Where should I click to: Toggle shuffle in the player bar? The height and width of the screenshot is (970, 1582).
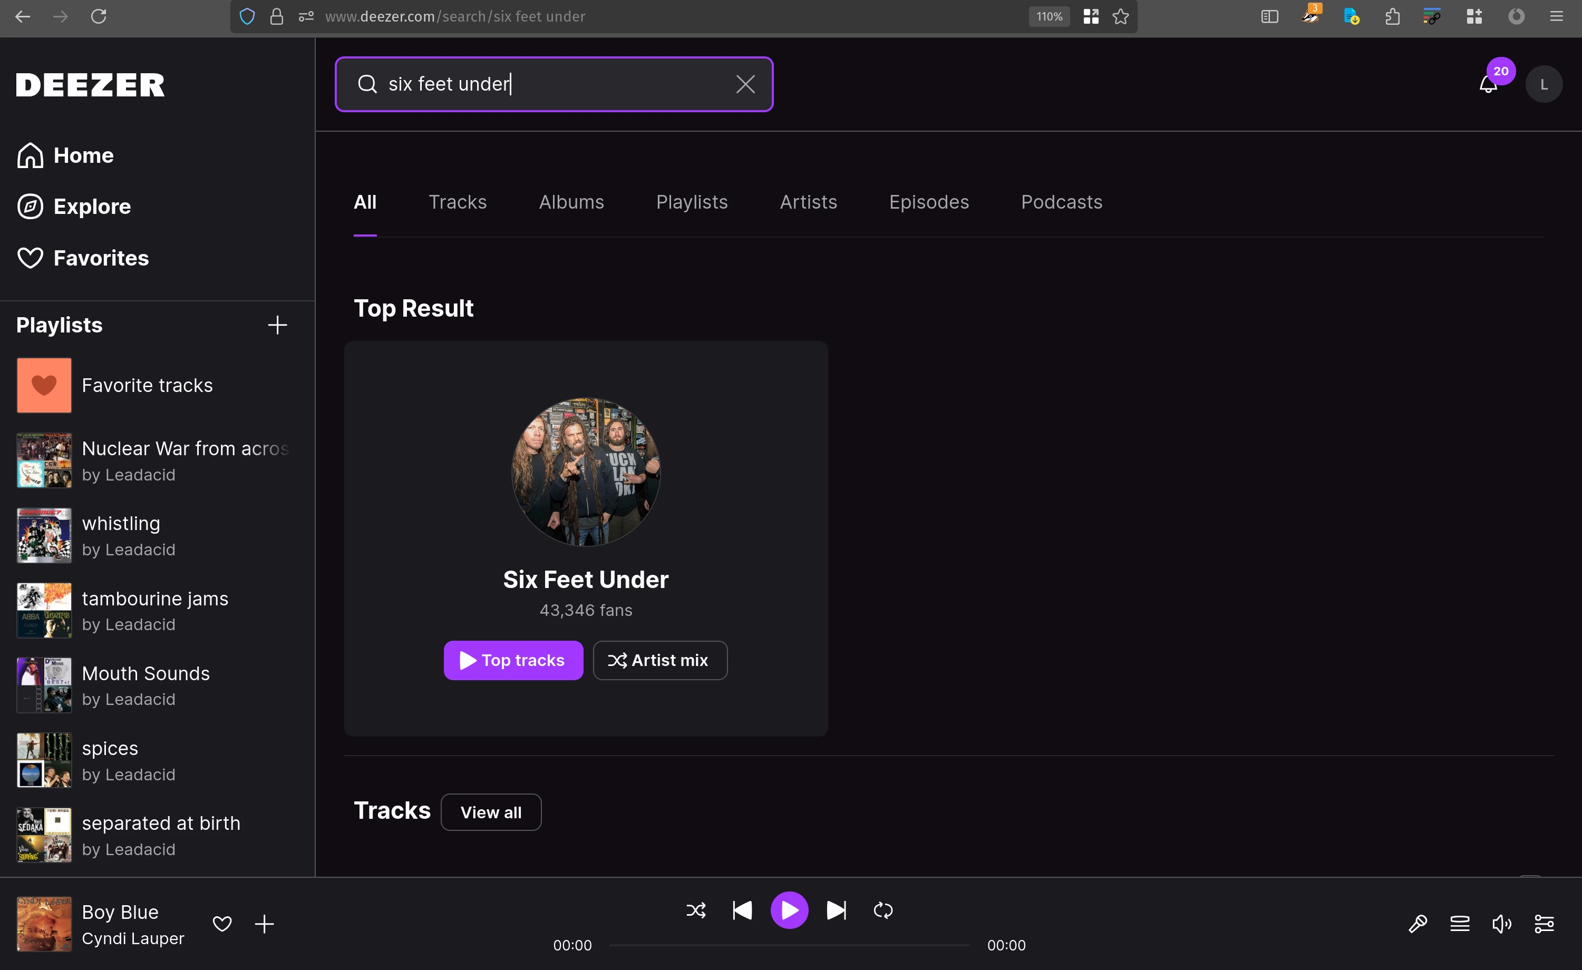pos(696,910)
